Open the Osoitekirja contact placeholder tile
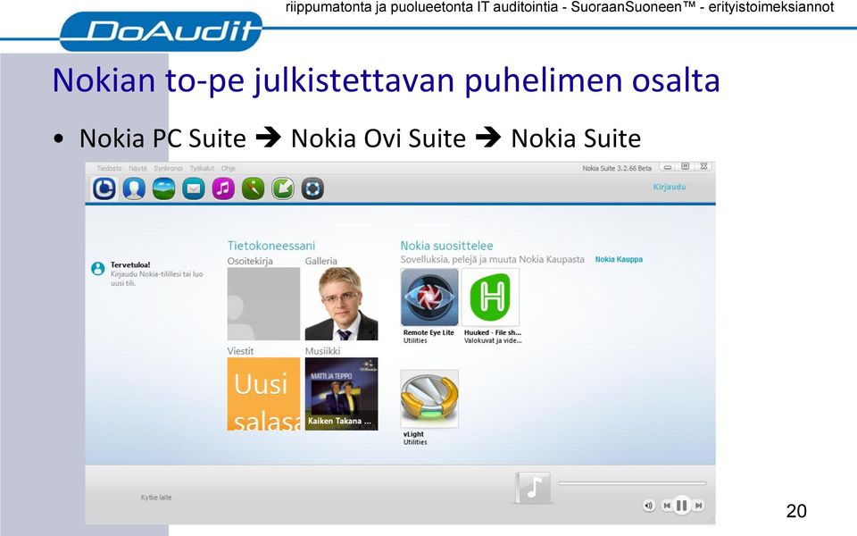This screenshot has width=857, height=536. pyautogui.click(x=263, y=304)
